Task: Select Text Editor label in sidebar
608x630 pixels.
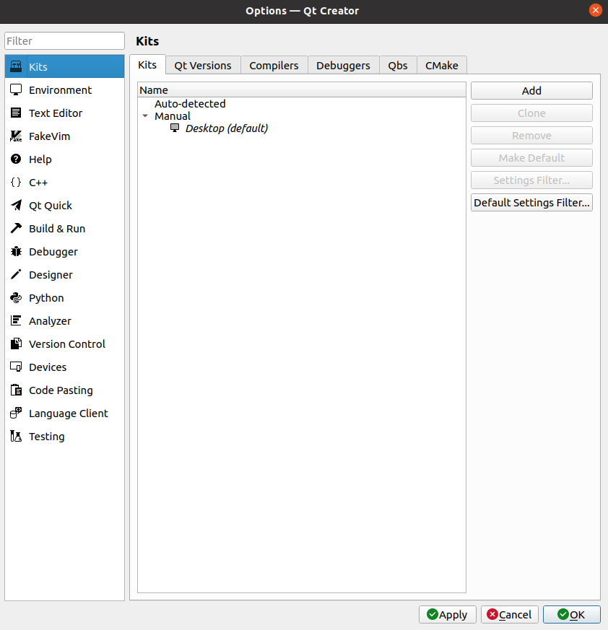Action: [x=56, y=113]
